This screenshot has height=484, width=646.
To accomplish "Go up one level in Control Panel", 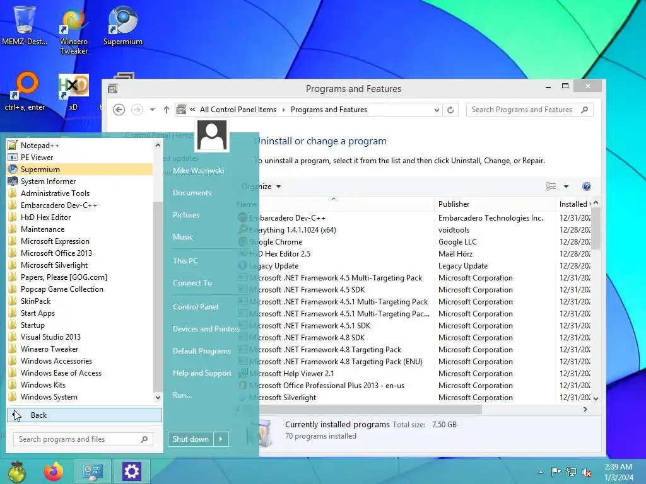I will pos(167,110).
